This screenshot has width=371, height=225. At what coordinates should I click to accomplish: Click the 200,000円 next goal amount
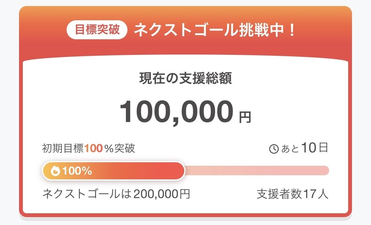coord(162,193)
